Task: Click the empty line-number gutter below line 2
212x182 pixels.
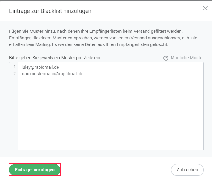Action: tap(14, 114)
